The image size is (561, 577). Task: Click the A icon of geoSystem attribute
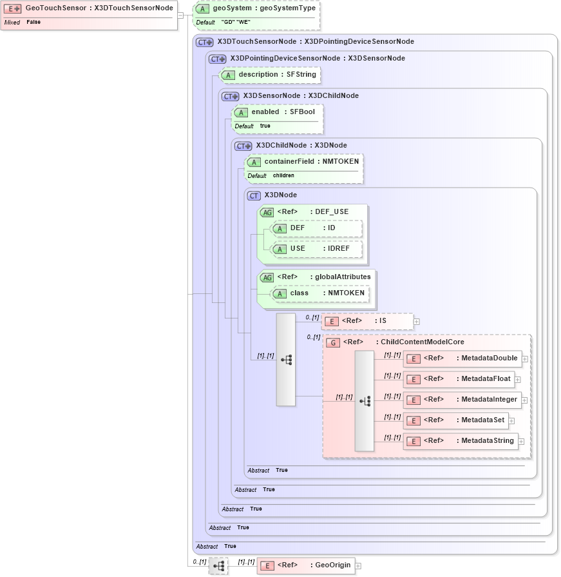[x=202, y=9]
